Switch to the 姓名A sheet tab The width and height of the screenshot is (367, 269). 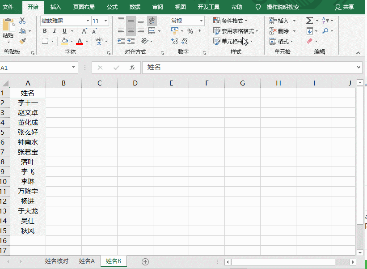pos(87,261)
